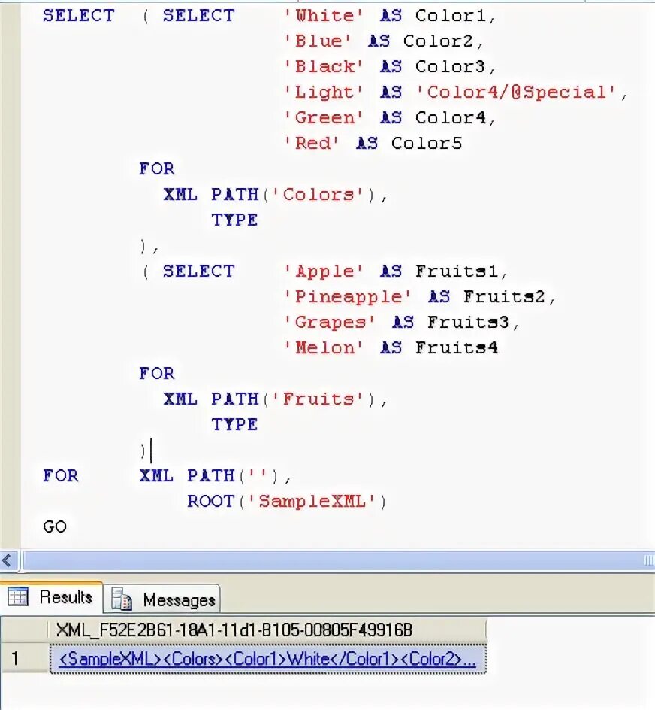Click the 'White' string literal

coord(324,16)
